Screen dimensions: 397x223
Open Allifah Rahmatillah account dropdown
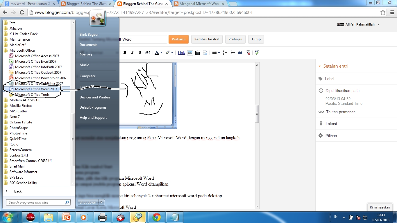(378, 25)
